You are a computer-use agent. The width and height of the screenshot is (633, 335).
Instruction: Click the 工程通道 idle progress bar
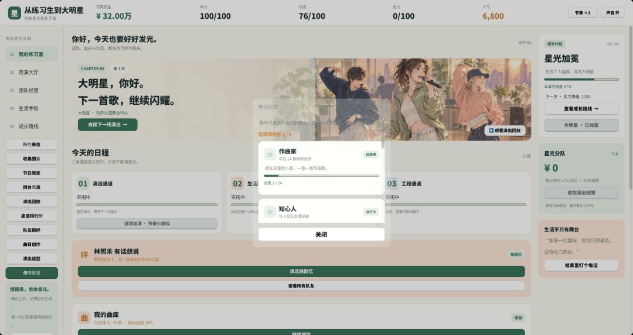tap(456, 204)
